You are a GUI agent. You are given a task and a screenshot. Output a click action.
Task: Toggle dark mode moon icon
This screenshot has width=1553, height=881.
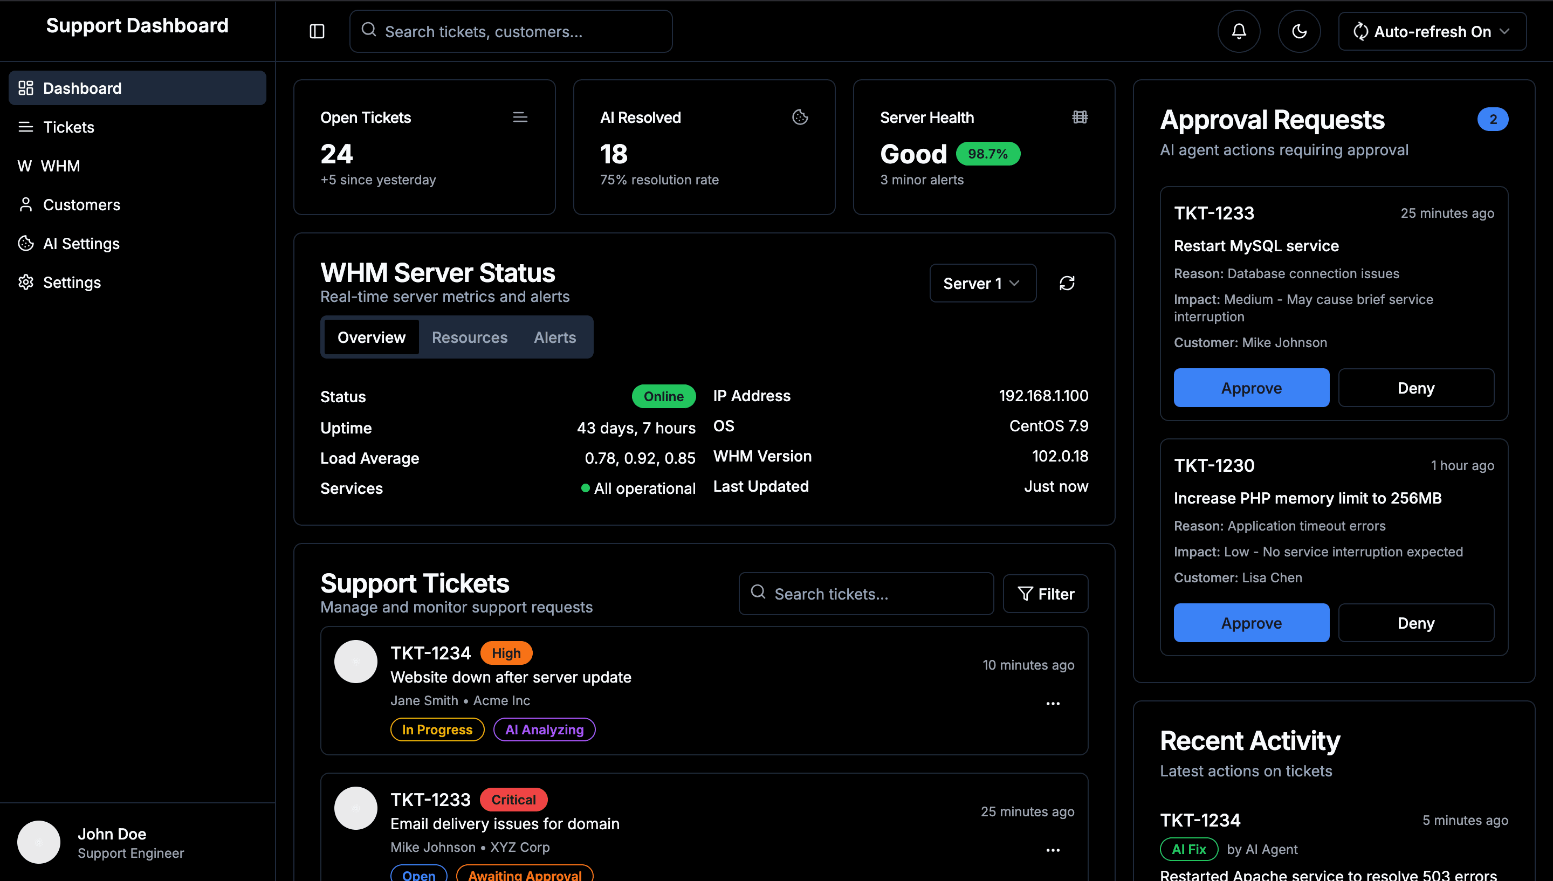(x=1299, y=31)
